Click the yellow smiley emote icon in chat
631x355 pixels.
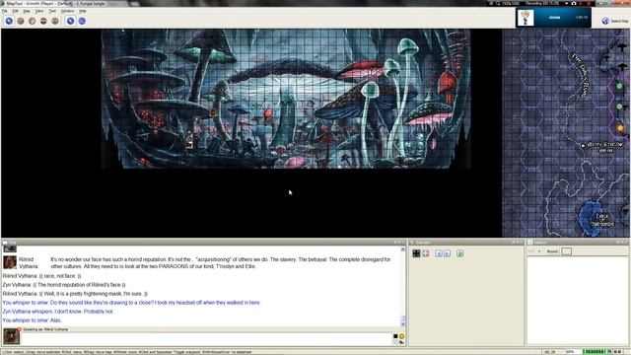[x=401, y=336]
